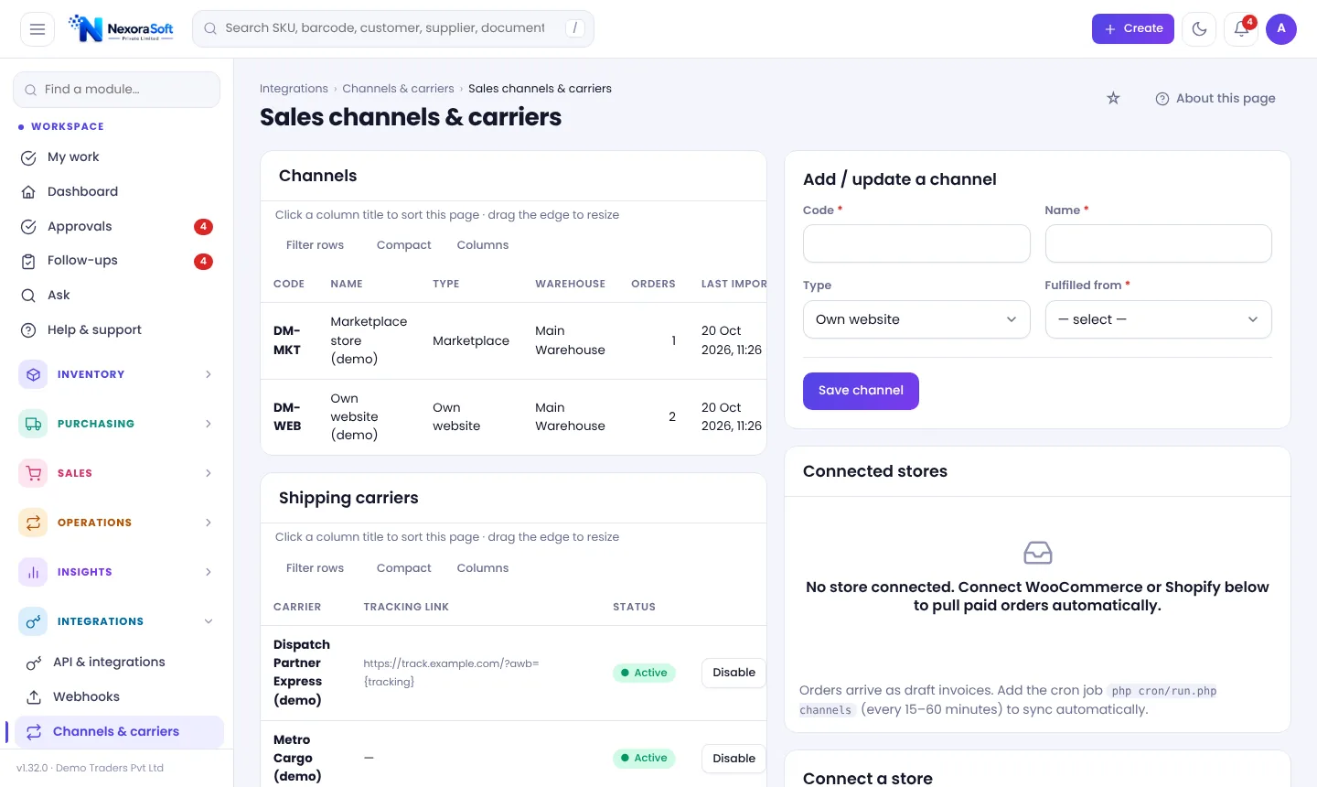Disable Metro Cargo carrier
This screenshot has width=1317, height=787.
[x=733, y=759]
